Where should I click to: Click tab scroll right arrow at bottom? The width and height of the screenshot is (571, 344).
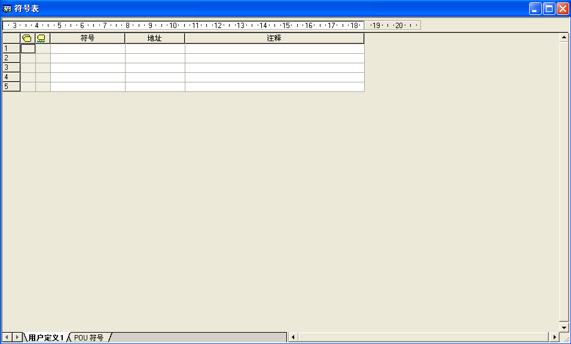[17, 337]
